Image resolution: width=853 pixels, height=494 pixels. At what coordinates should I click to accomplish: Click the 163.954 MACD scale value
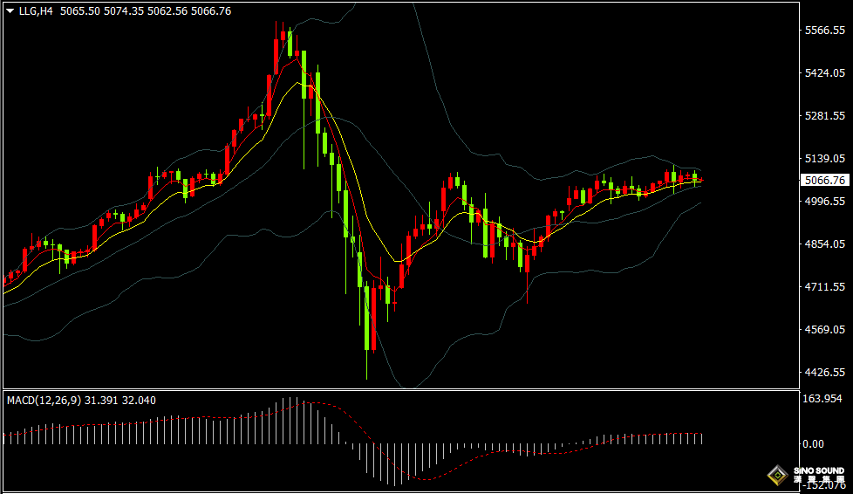(x=824, y=399)
